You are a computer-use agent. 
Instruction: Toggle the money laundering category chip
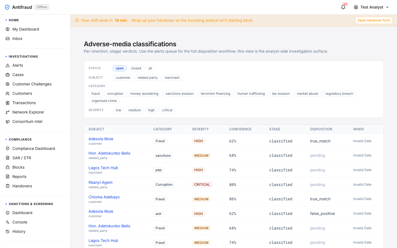click(x=144, y=94)
